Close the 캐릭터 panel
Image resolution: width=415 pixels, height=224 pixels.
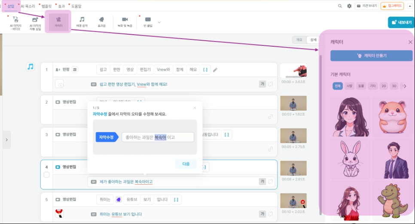click(410, 42)
